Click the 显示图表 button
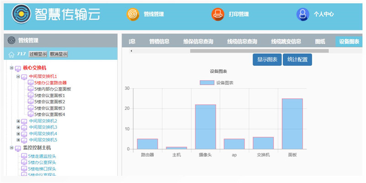Screen dimensions: 366x183 coord(267,60)
